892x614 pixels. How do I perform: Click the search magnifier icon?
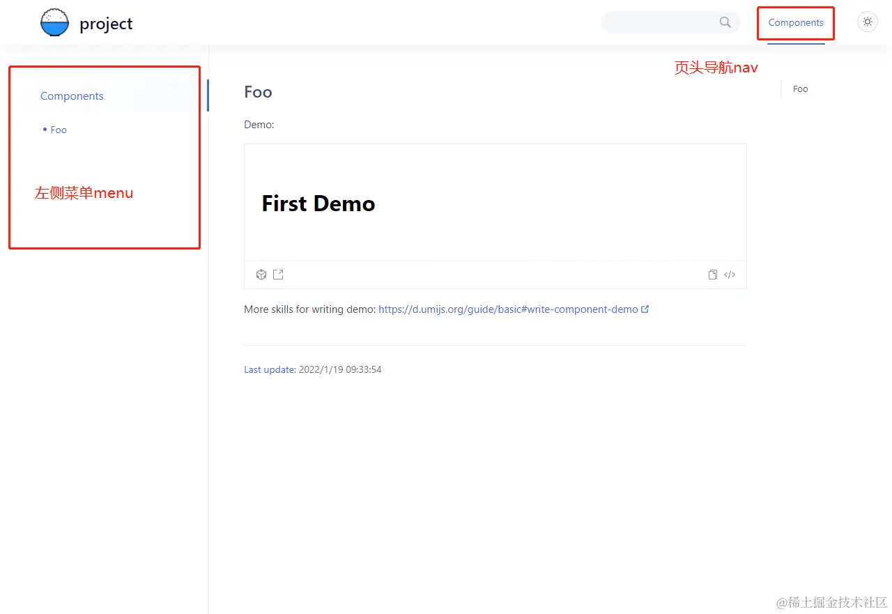[x=725, y=22]
